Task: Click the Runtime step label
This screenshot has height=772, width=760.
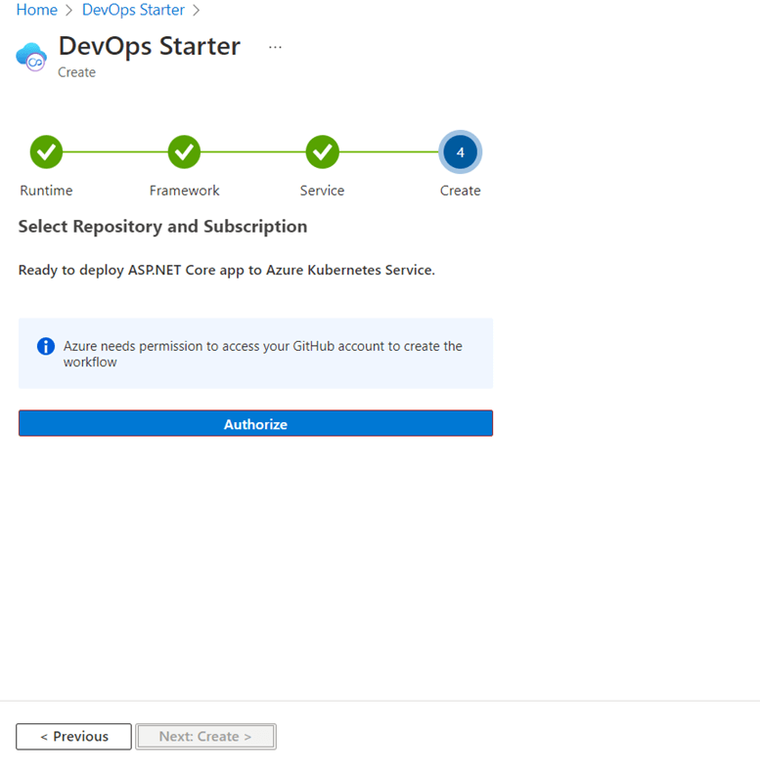Action: tap(46, 191)
